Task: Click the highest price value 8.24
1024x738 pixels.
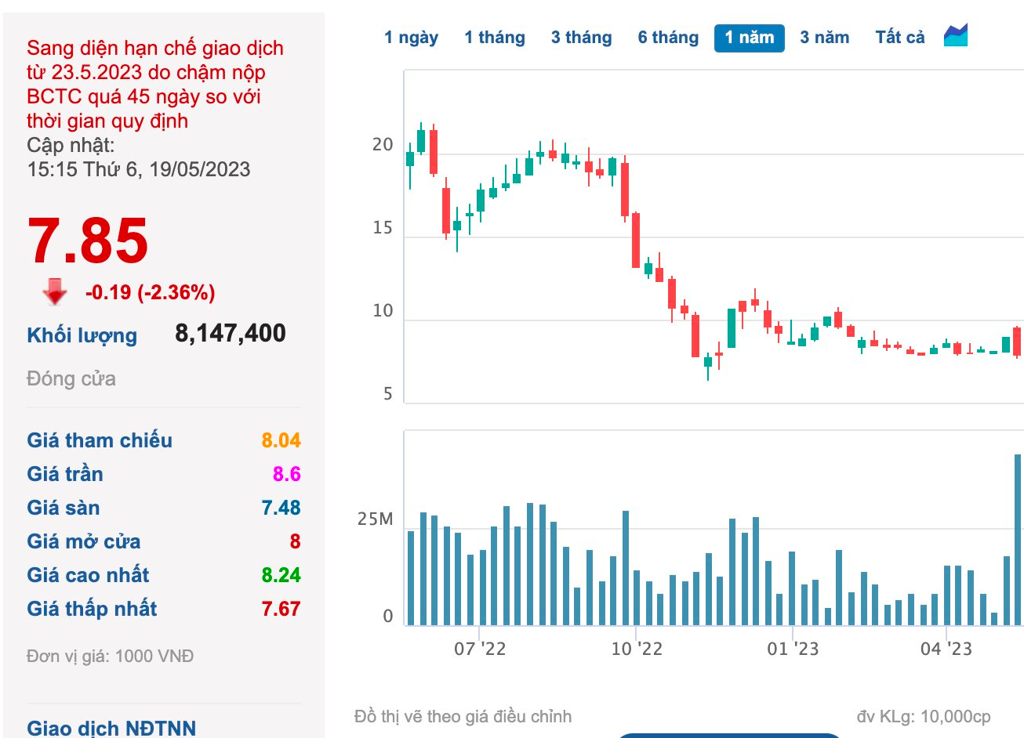Action: pos(281,575)
